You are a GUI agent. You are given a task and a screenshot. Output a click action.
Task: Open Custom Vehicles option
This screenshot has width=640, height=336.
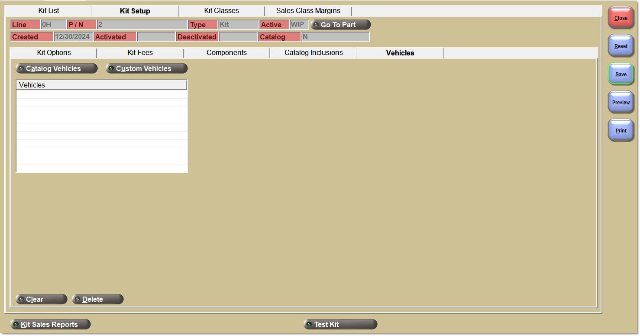click(146, 69)
